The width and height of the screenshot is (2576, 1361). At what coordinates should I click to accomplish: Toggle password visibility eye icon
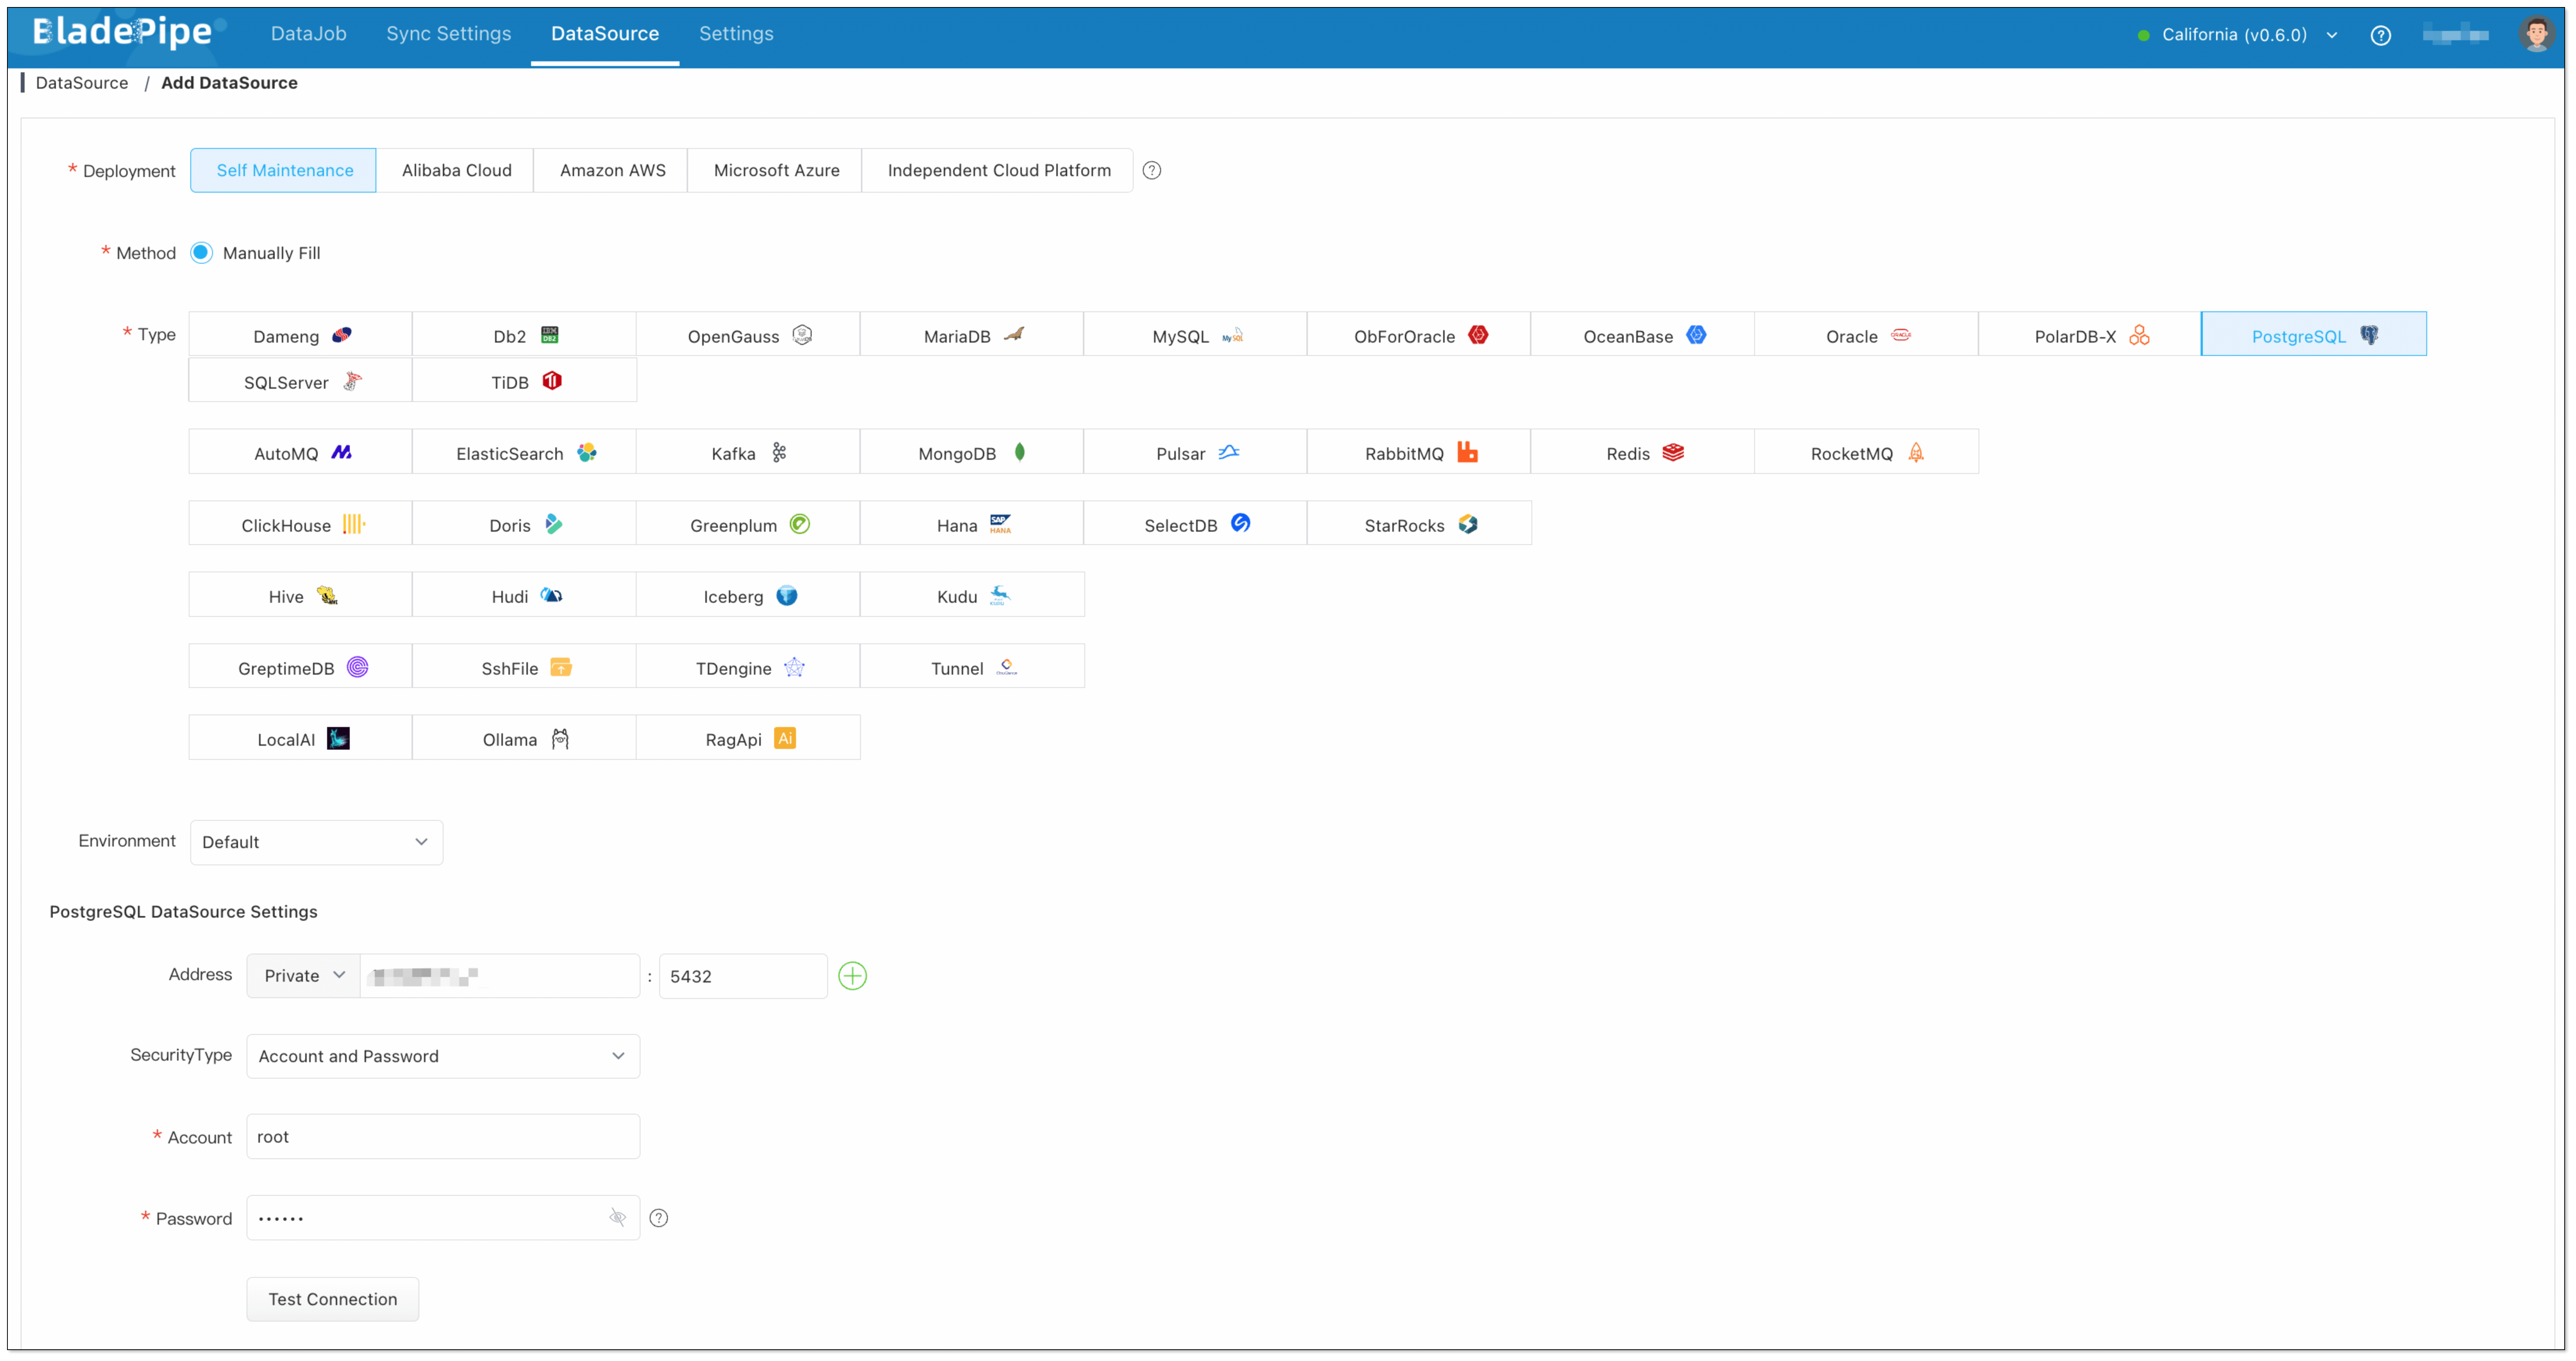click(x=617, y=1218)
